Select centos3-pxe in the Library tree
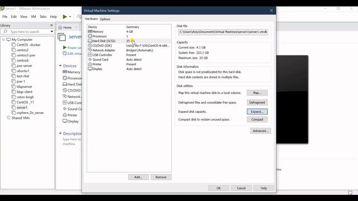Viewport: 358px width, 201px height. [x=26, y=55]
